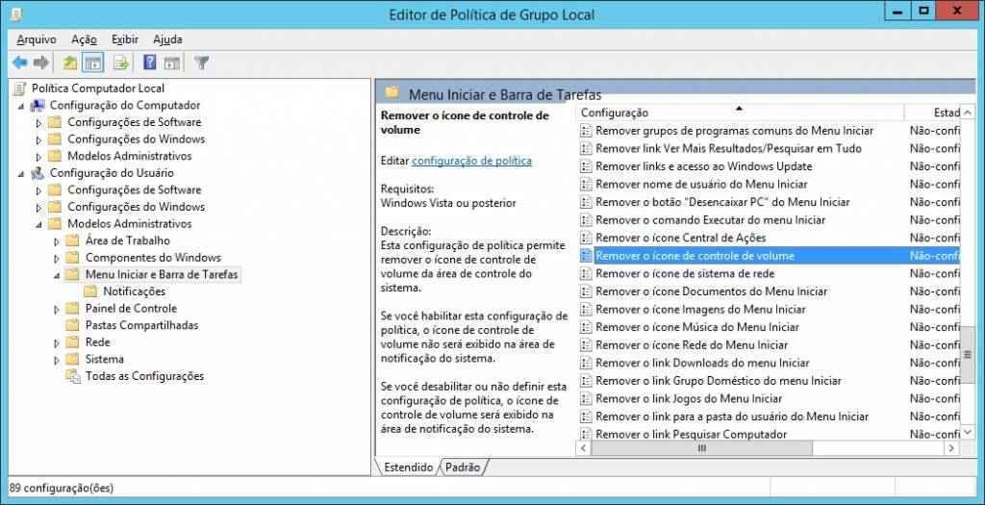Select Configurações do Windows under Configuração do Usuário
Viewport: 985px width, 505px height.
point(136,207)
